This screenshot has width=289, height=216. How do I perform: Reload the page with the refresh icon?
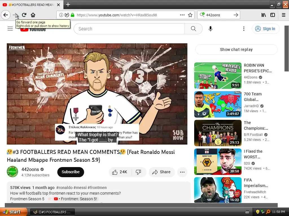(x=24, y=15)
